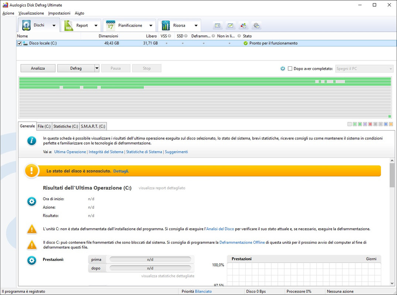The height and width of the screenshot is (295, 397).
Task: Open the Defrag button dropdown arrow
Action: click(x=97, y=68)
